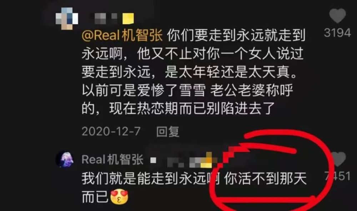Viewport: 357px width, 211px height.
Task: Tap the heart-eyes kiss emoji
Action: (119, 196)
